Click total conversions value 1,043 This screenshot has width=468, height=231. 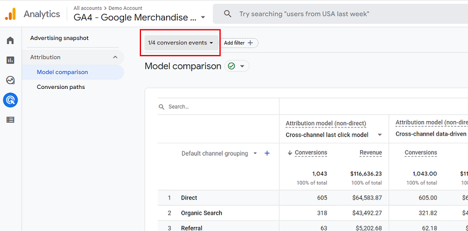(319, 174)
